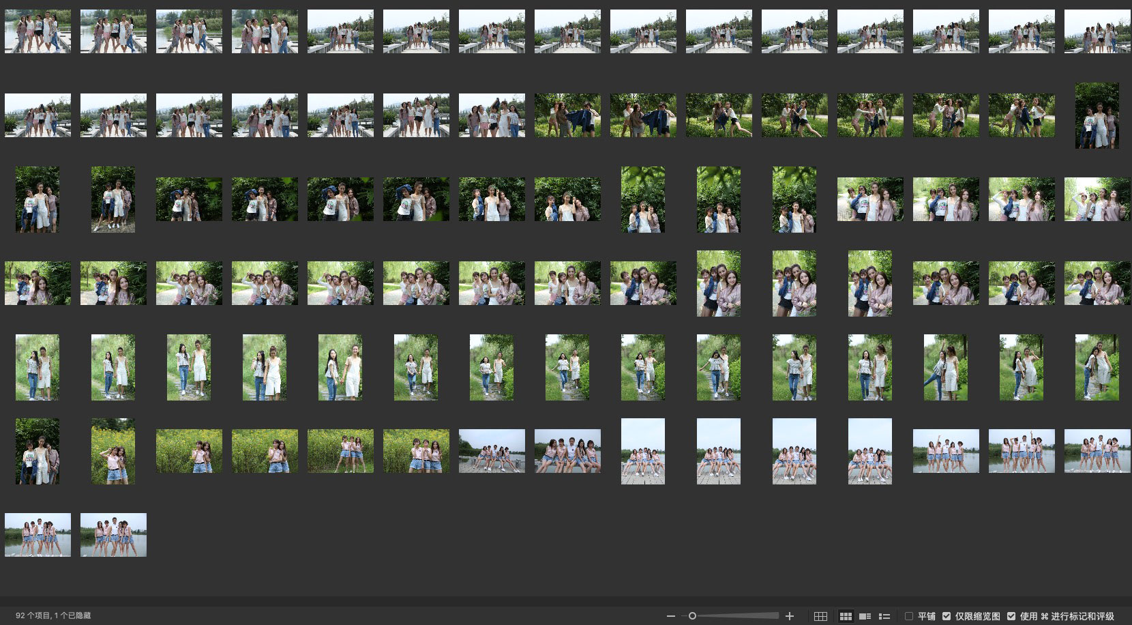Image resolution: width=1132 pixels, height=625 pixels.
Task: Click the plus icon to enlarge thumbnails
Action: tap(790, 616)
